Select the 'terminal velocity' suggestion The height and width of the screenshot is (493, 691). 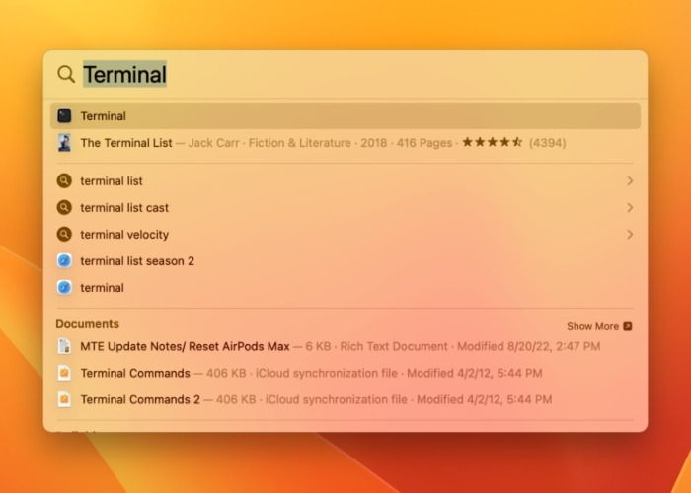click(345, 235)
